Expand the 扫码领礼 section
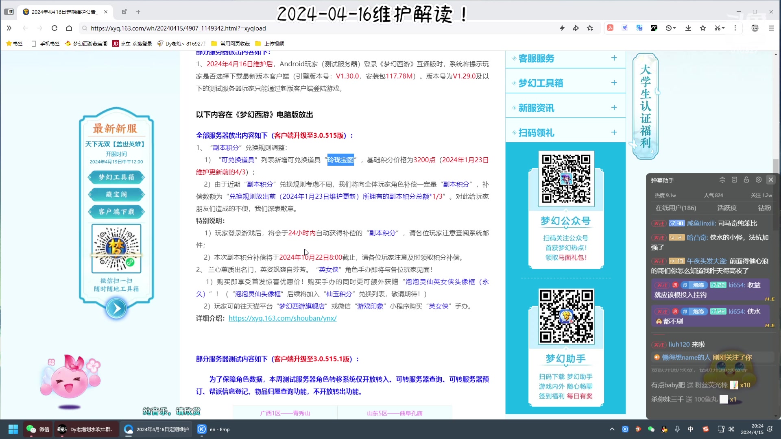The image size is (781, 439). tap(565, 133)
